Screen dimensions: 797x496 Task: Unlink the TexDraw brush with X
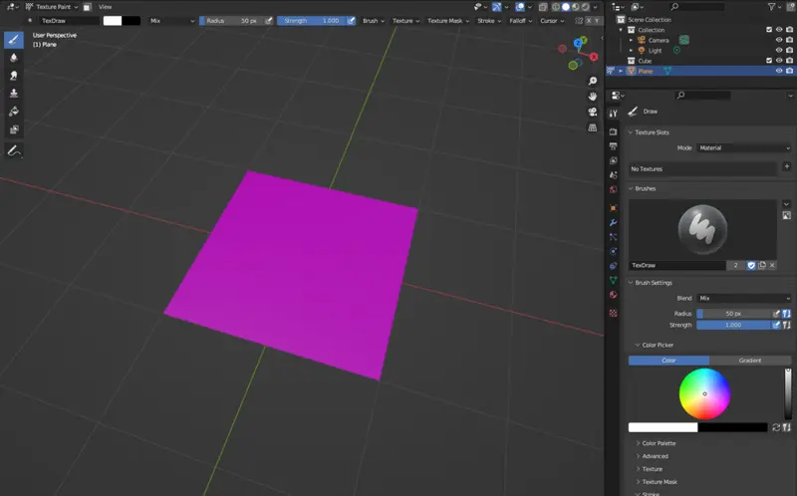click(772, 265)
